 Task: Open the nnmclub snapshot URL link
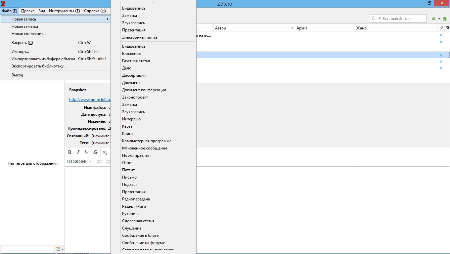pyautogui.click(x=90, y=99)
